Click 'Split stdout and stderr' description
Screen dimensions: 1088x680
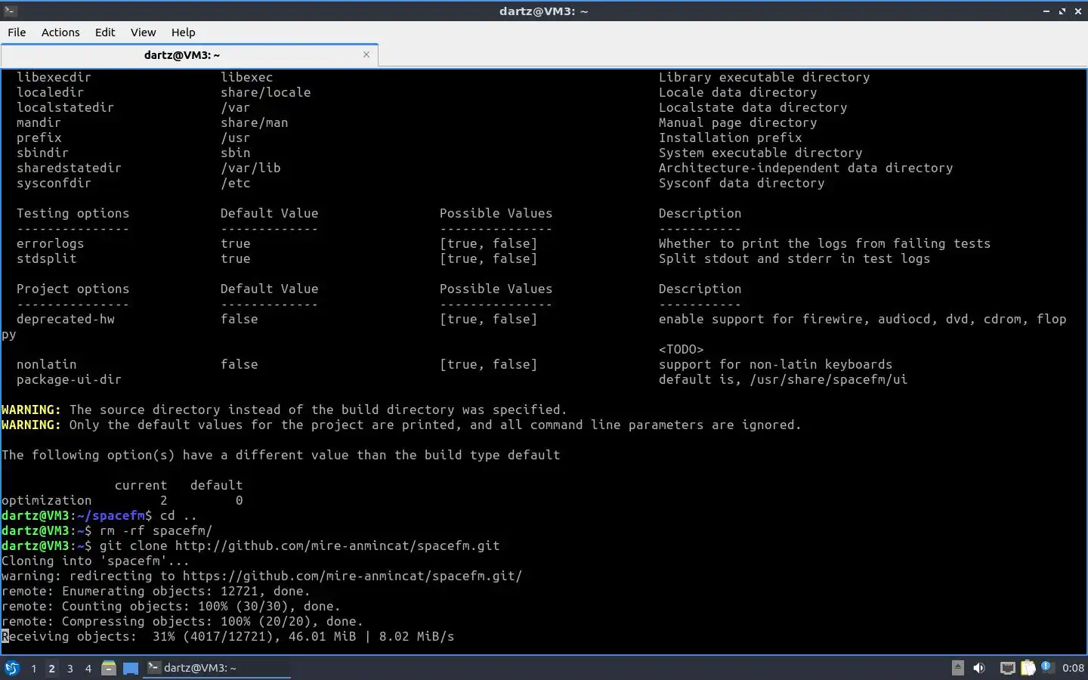point(794,258)
